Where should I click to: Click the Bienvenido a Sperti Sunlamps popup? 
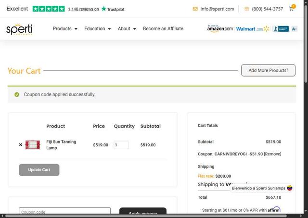tap(262, 188)
